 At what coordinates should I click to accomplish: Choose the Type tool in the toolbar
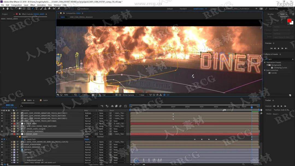[37, 8]
